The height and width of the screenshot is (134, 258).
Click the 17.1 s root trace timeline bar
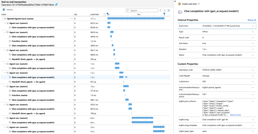pos(136,19)
